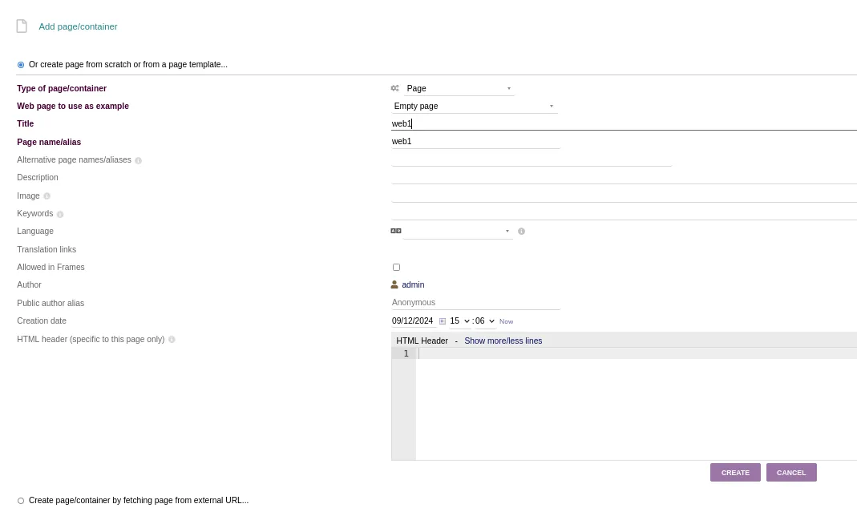This screenshot has width=857, height=508.
Task: Focus the Keywords input field
Action: tap(624, 213)
